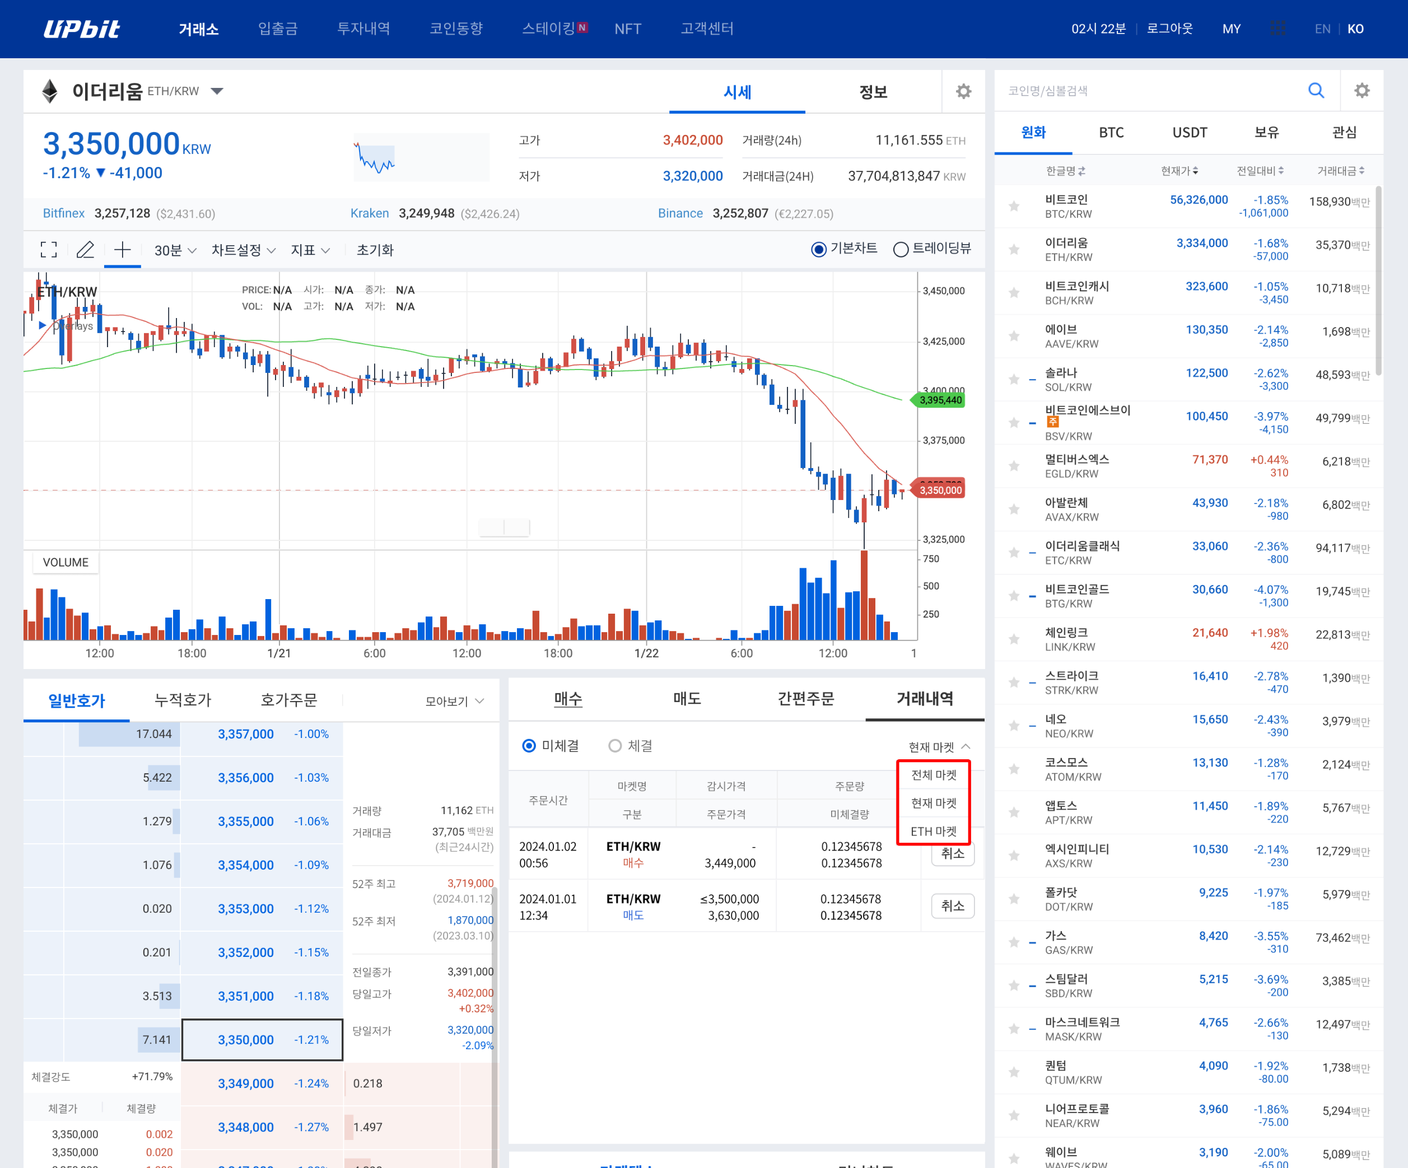The height and width of the screenshot is (1168, 1408).
Task: Star the 비트코인캐시 row
Action: [1014, 292]
